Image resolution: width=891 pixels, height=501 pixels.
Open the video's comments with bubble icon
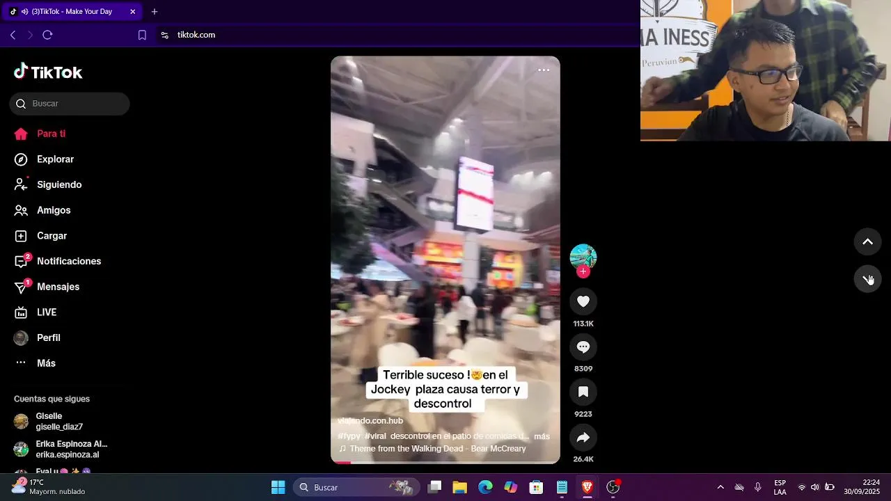[583, 347]
